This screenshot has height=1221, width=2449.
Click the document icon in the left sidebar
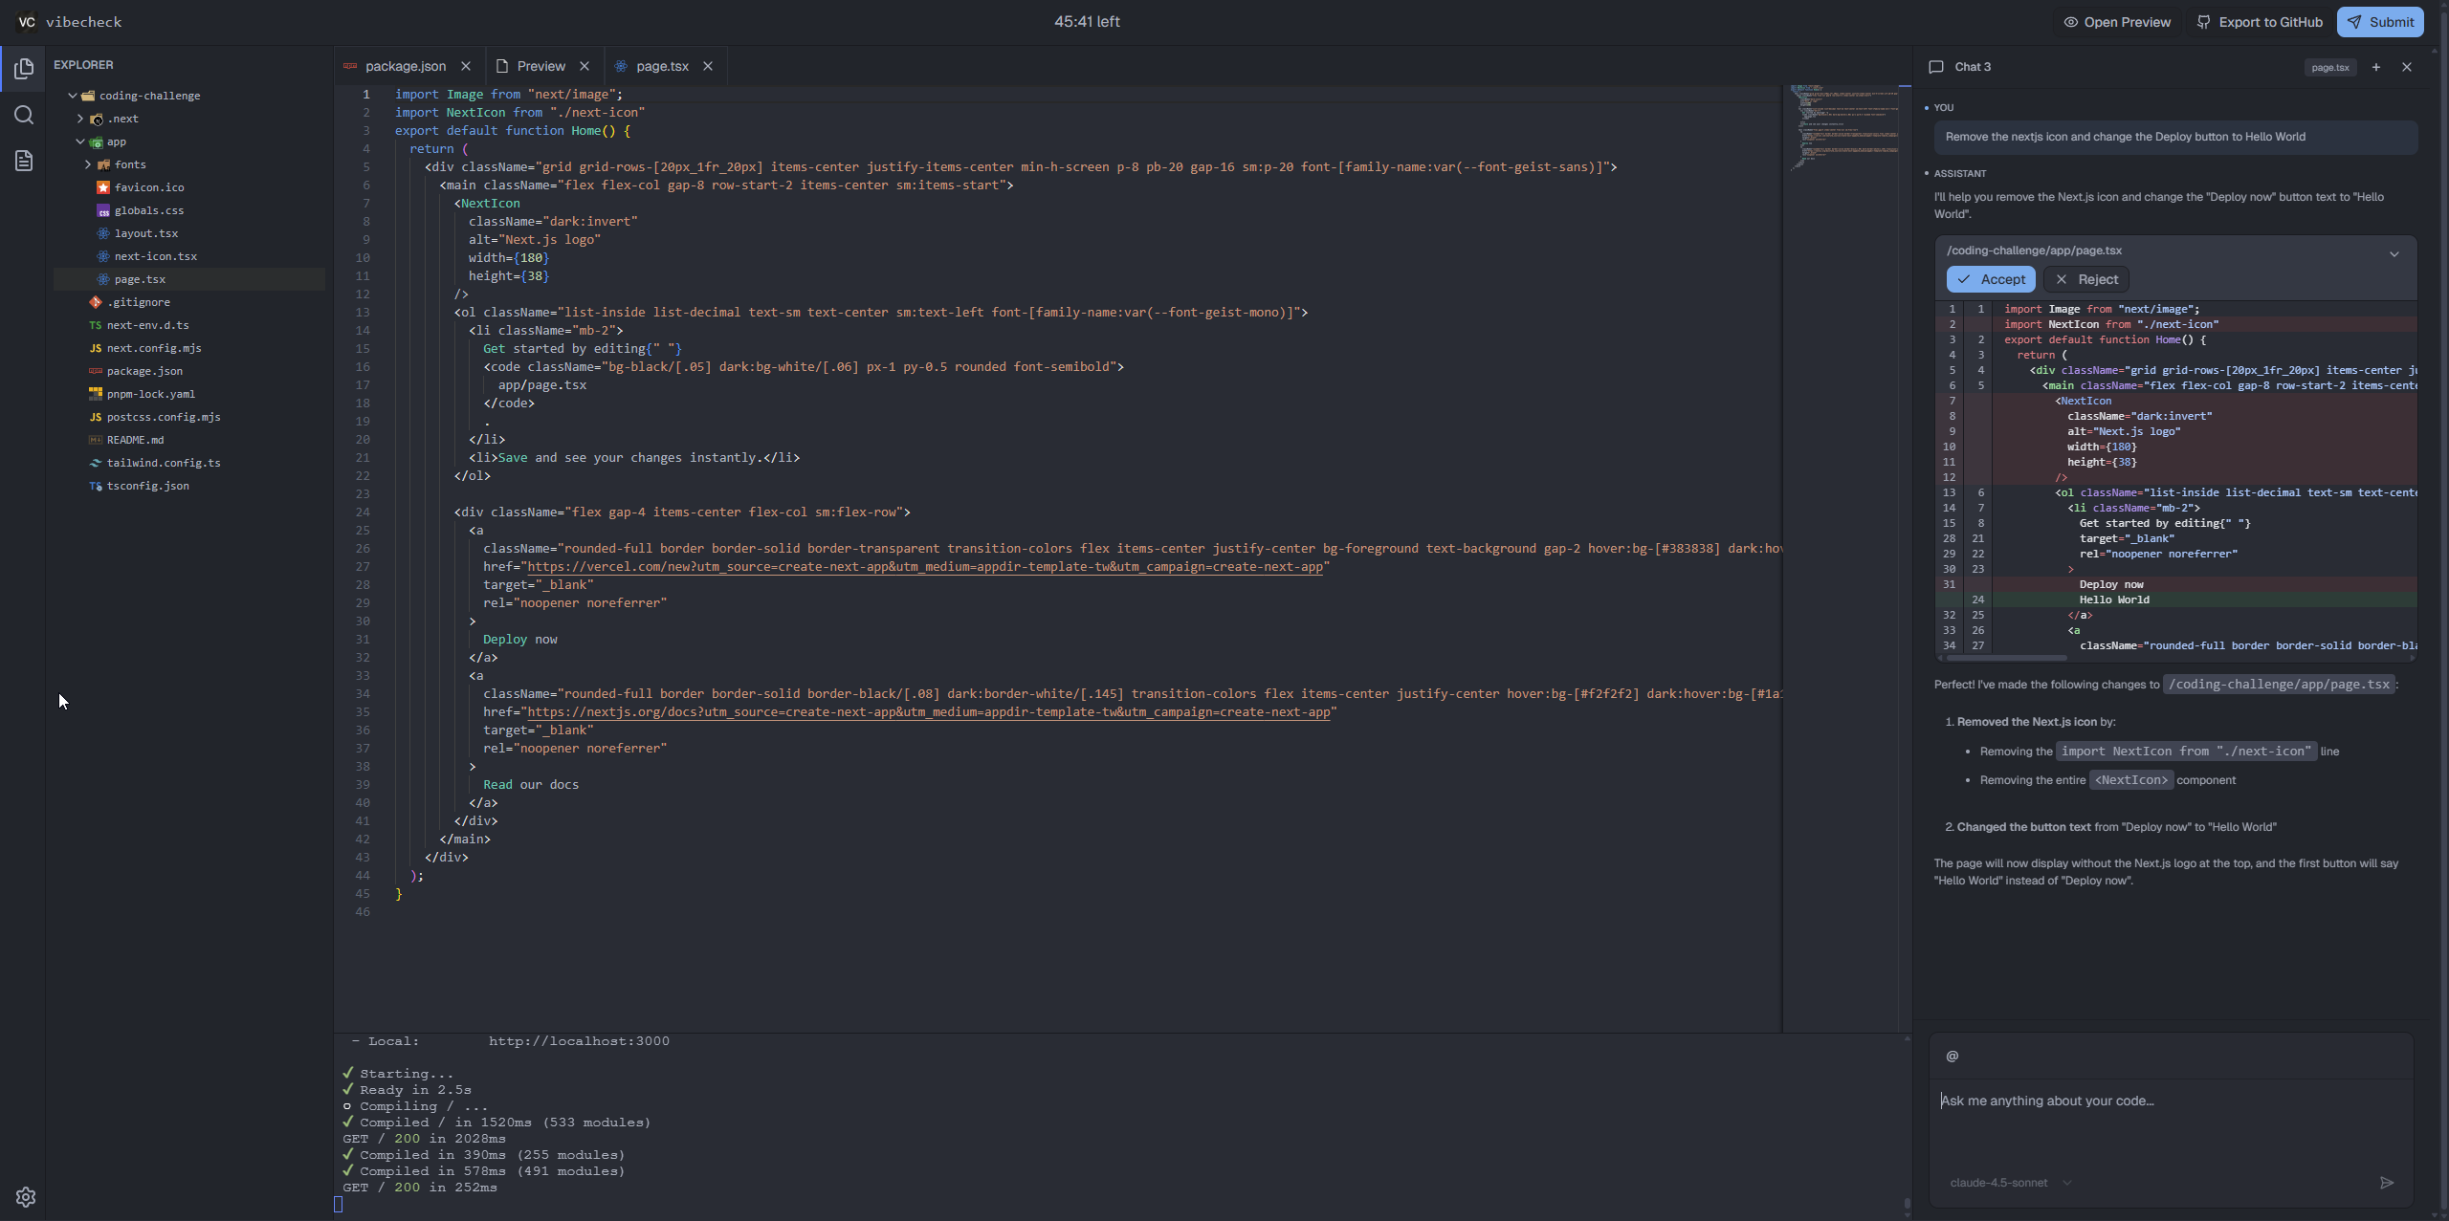24,161
